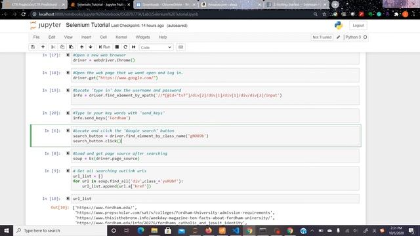Screen dimensions: 420x236
Task: Save notebook with the floppy disk icon
Action: pyautogui.click(x=33, y=47)
